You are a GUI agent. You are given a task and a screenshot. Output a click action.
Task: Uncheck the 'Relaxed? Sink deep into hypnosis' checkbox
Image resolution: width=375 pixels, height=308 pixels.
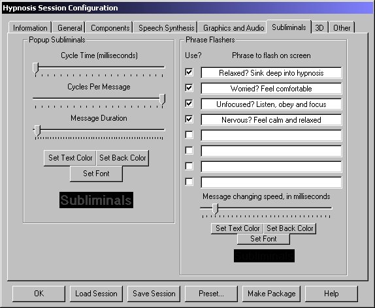[x=189, y=72]
